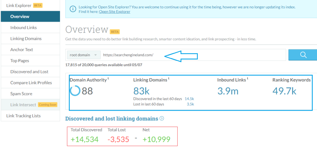Click the Domain Authority progress ring
Screen dimensions: 317x149
75,91
